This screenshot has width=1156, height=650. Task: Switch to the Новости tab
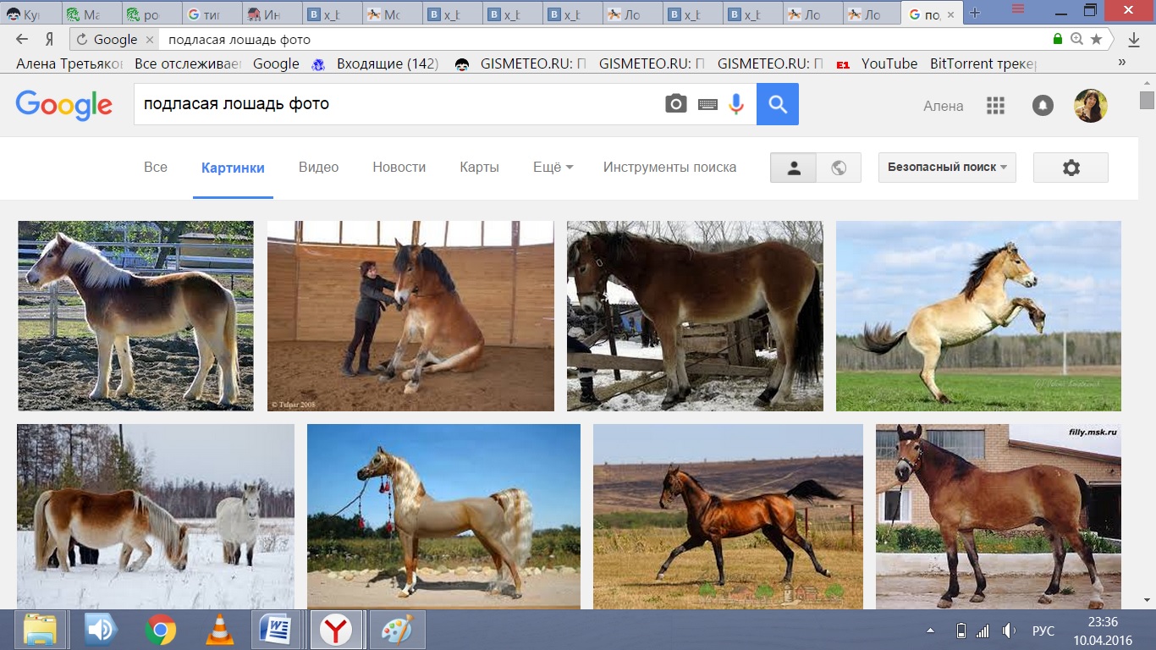coord(399,168)
